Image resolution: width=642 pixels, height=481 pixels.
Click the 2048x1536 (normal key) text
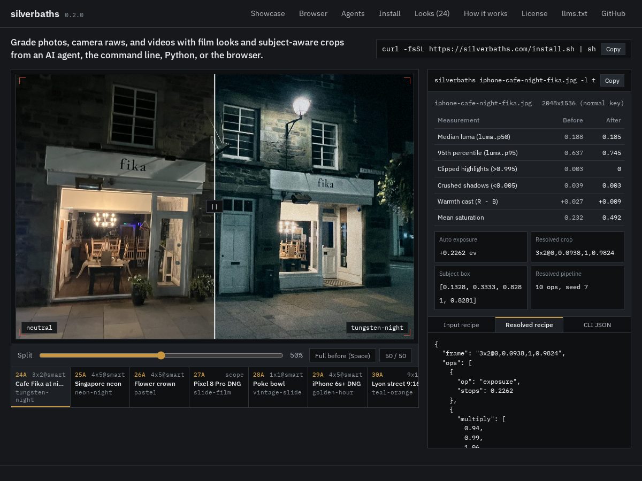[583, 103]
